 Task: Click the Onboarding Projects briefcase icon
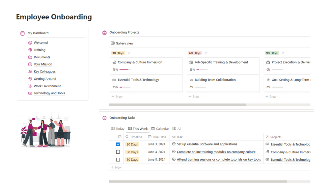[x=104, y=33]
